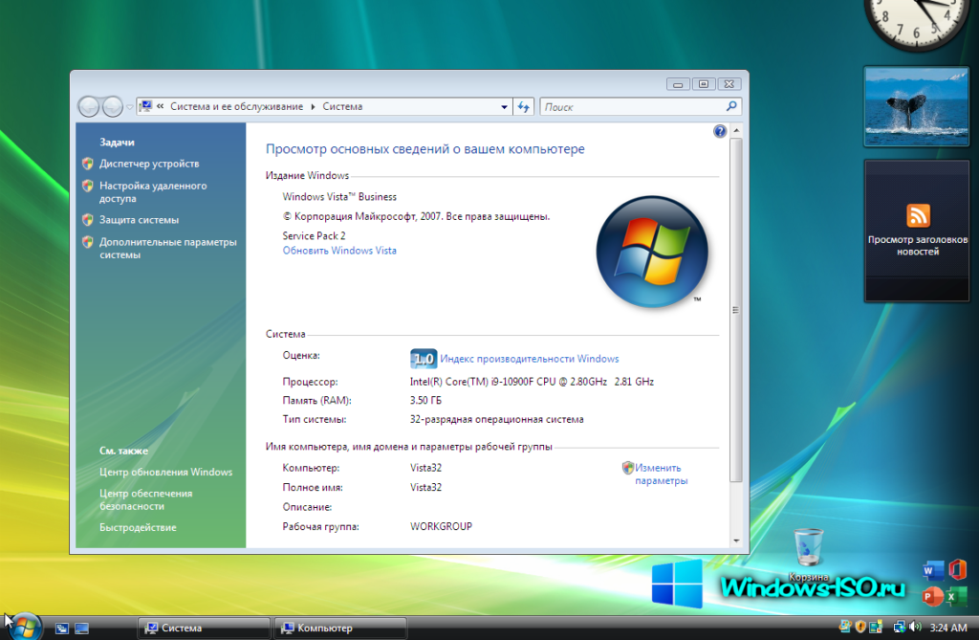Image resolution: width=979 pixels, height=640 pixels.
Task: Switch to Компьютер taskbar button
Action: coord(340,629)
